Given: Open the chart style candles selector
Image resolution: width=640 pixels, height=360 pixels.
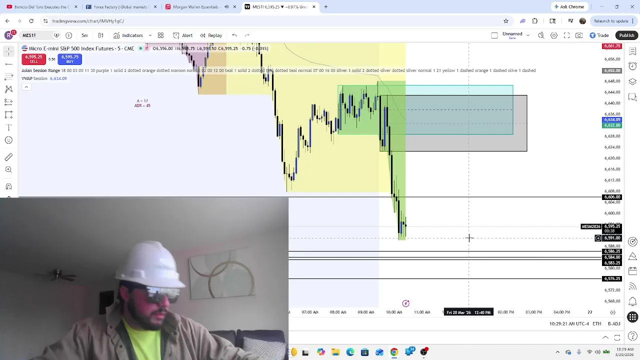Looking at the screenshot, I should click(100, 35).
